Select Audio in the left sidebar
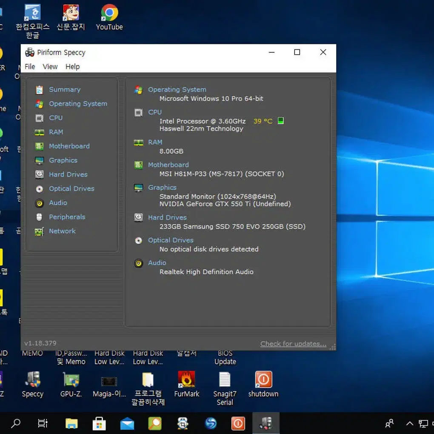This screenshot has height=434, width=434. coord(58,203)
